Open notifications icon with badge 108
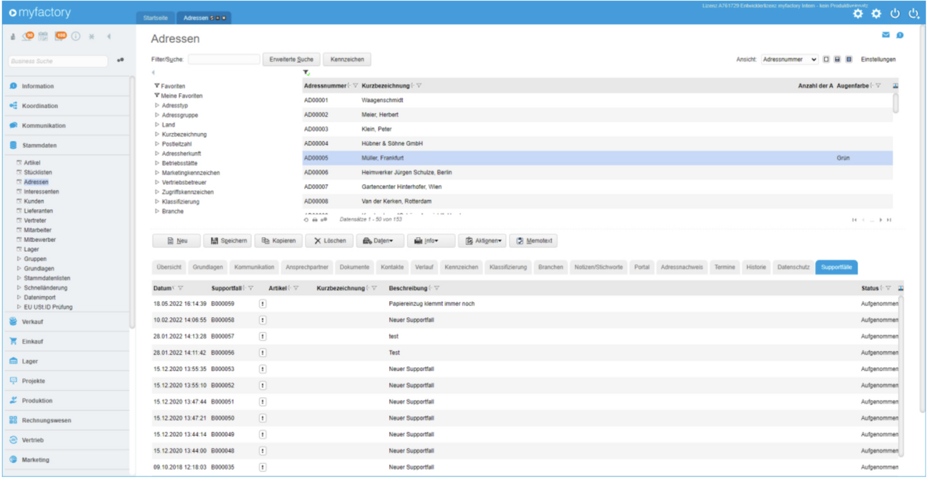The width and height of the screenshot is (931, 481). tap(60, 36)
